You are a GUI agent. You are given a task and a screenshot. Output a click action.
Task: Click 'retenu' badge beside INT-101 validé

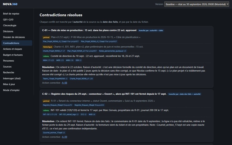46,110
